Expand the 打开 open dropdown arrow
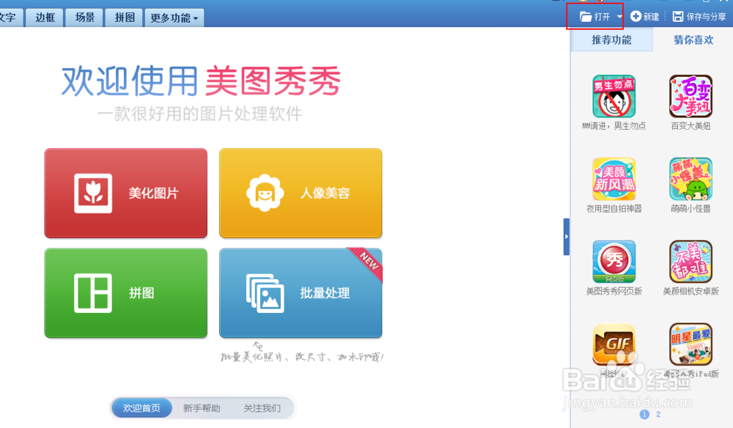 619,16
